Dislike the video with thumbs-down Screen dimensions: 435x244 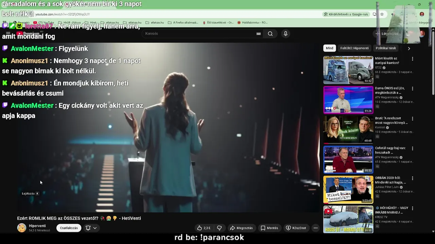[219, 228]
